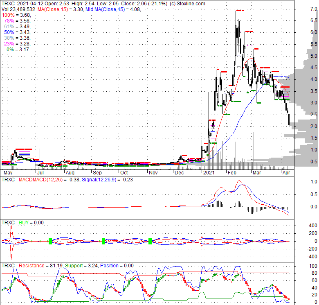Click the 6.0 price axis label

coord(314,32)
